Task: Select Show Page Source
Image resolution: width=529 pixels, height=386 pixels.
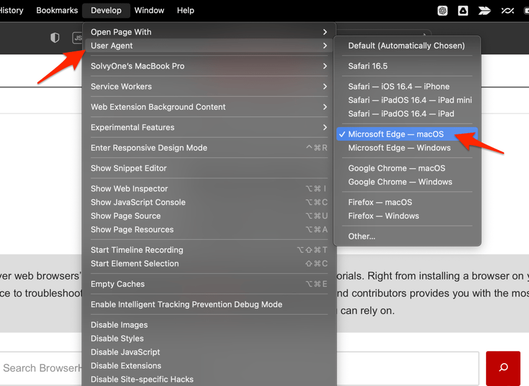Action: 209,216
